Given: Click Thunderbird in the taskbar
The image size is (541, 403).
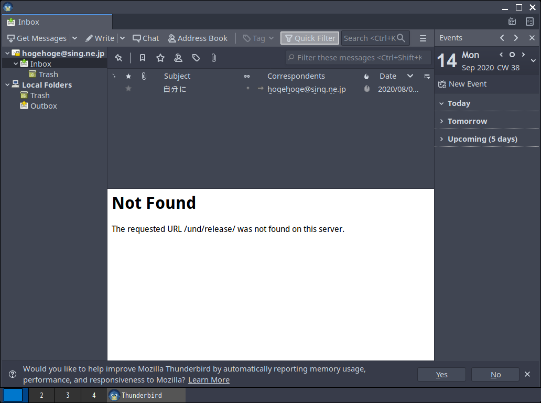Looking at the screenshot, I should (146, 395).
